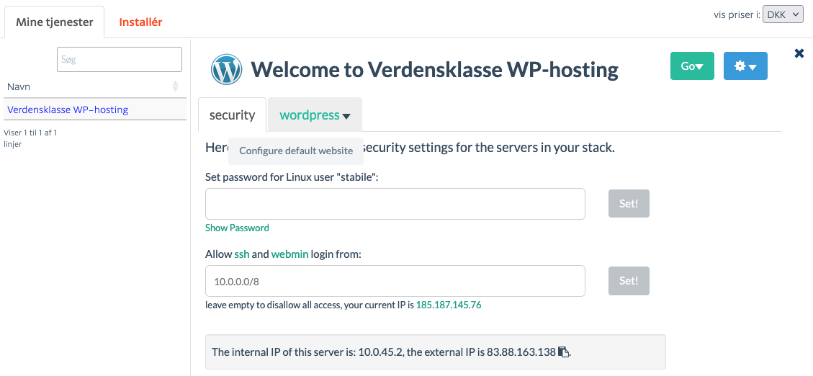813x376 pixels.
Task: Open the Mine tjenester tab
Action: click(55, 22)
